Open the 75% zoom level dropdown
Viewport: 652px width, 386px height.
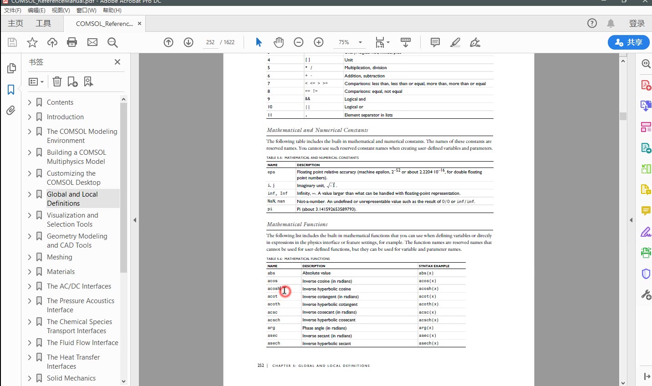361,42
